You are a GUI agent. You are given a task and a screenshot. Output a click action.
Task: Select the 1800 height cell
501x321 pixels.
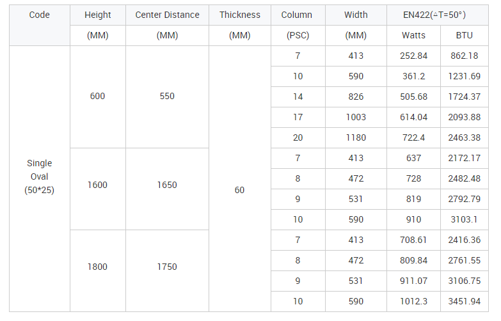click(x=98, y=270)
